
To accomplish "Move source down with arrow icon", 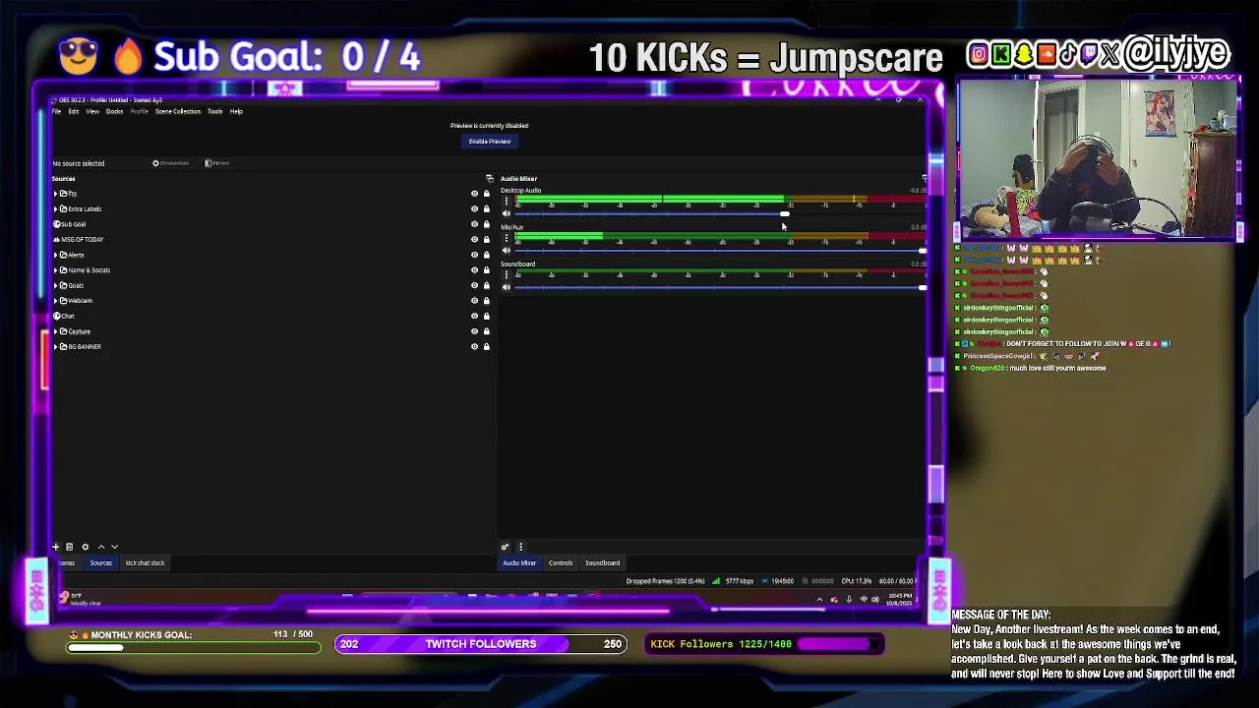I will point(114,547).
